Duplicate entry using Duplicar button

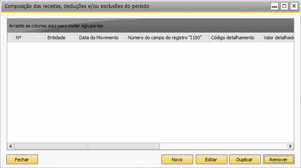[245, 160]
